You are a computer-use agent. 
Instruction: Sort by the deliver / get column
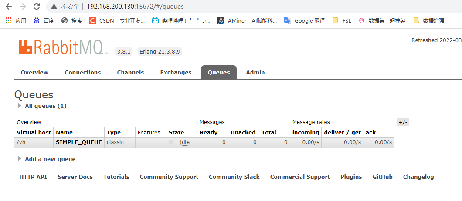pos(343,133)
